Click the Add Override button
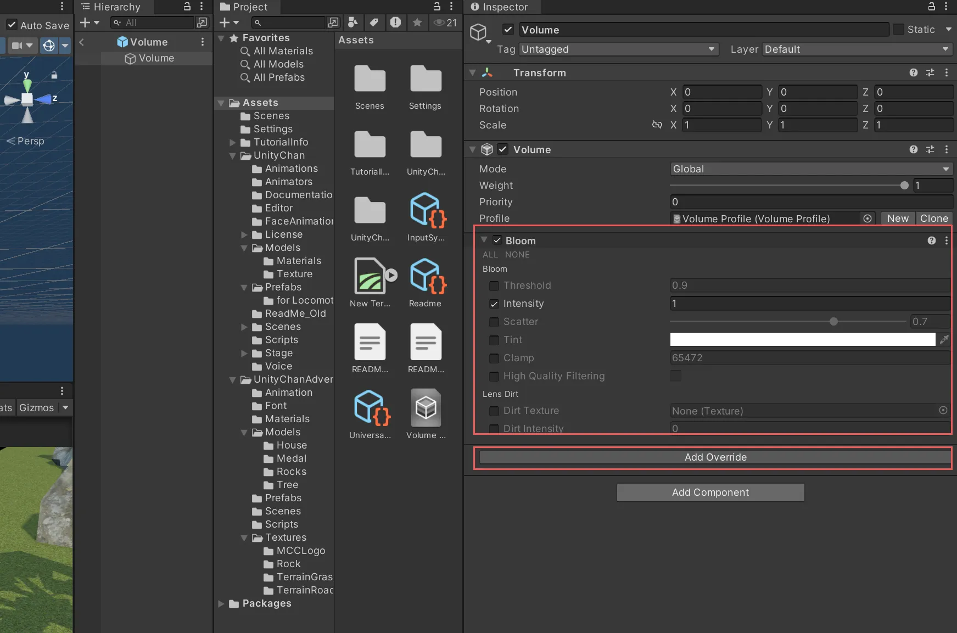This screenshot has width=957, height=633. point(715,457)
